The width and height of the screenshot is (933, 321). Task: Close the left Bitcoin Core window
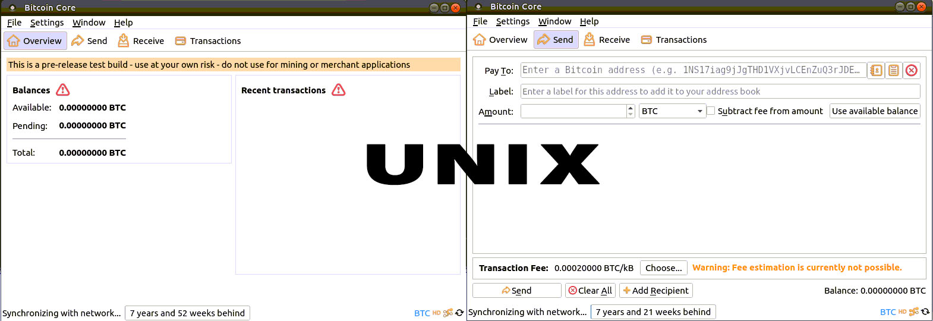click(455, 8)
